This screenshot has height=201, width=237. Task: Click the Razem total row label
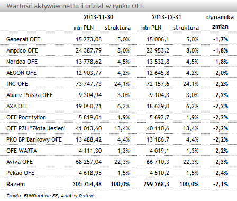(x=15, y=184)
